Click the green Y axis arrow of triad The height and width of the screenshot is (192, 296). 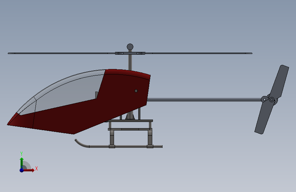22,163
